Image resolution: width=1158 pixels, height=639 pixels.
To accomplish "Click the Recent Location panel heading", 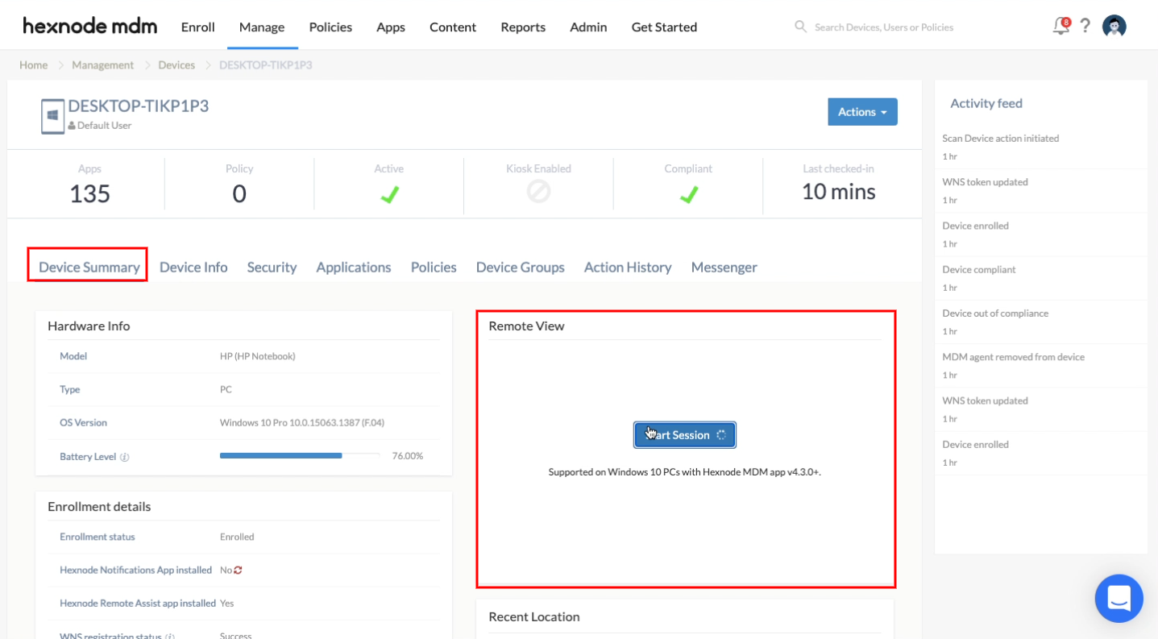I will tap(534, 616).
